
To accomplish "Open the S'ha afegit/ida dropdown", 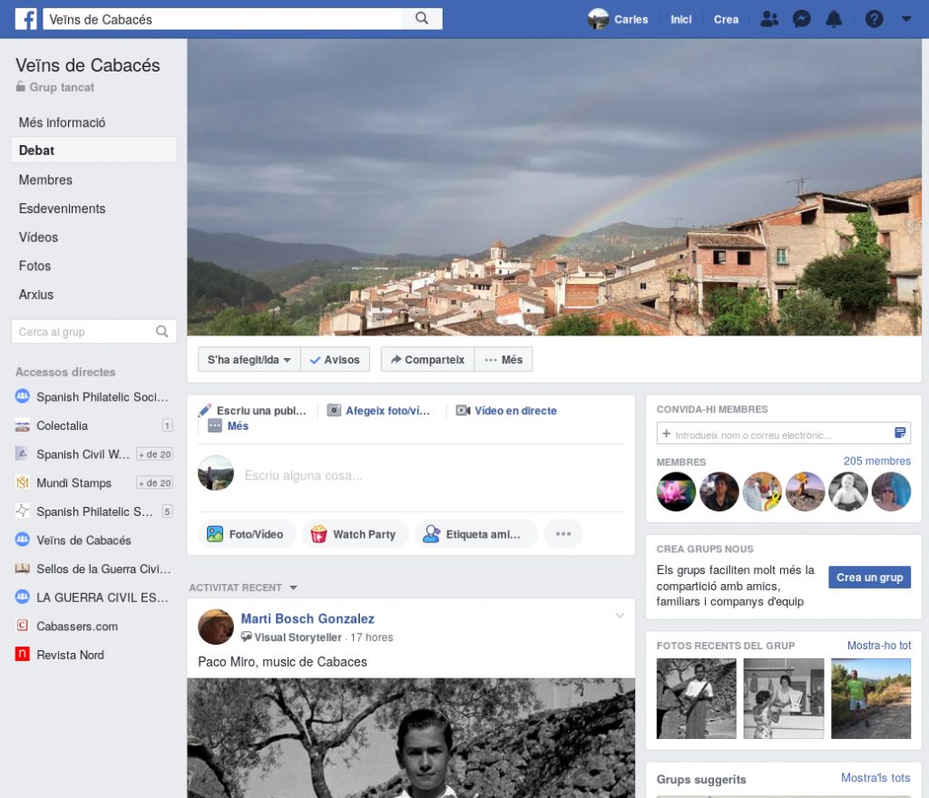I will pos(249,360).
